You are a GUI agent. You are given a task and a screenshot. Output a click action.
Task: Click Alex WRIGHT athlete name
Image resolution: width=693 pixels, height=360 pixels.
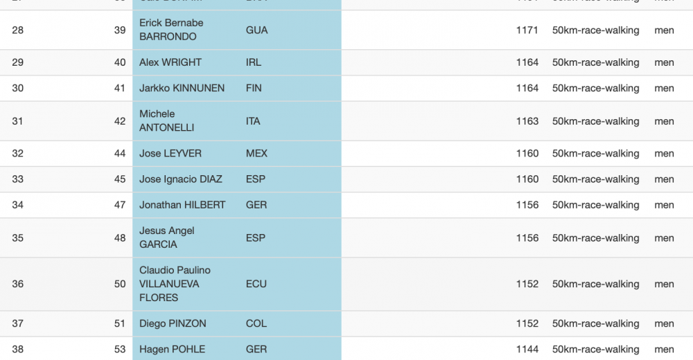pyautogui.click(x=170, y=62)
